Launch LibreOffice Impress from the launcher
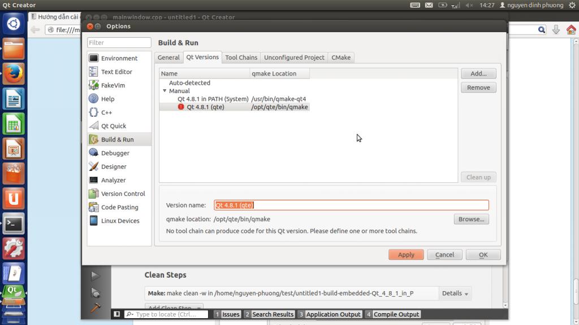 pyautogui.click(x=14, y=148)
